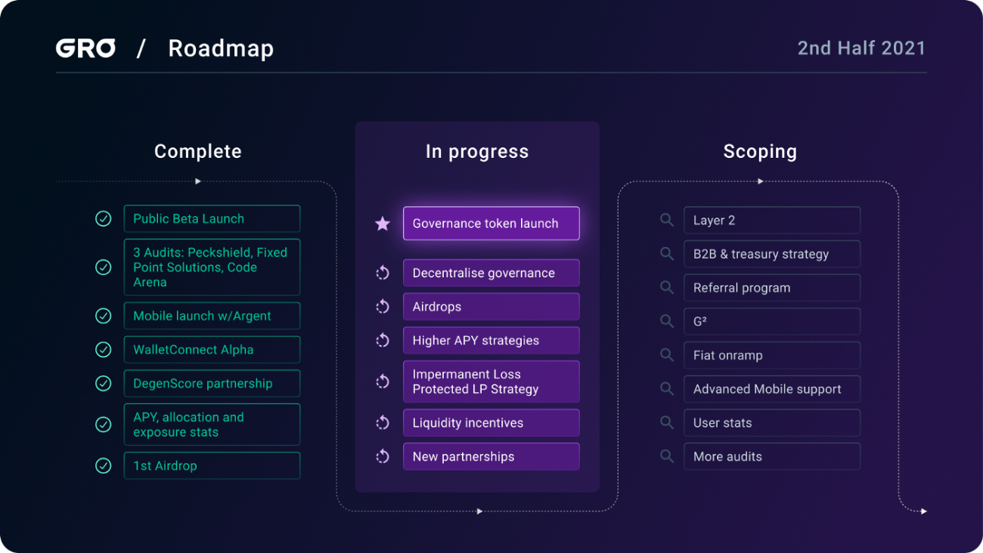Screen dimensions: 983x553
Task: Select the B2B & treasury strategy item
Action: 772,254
